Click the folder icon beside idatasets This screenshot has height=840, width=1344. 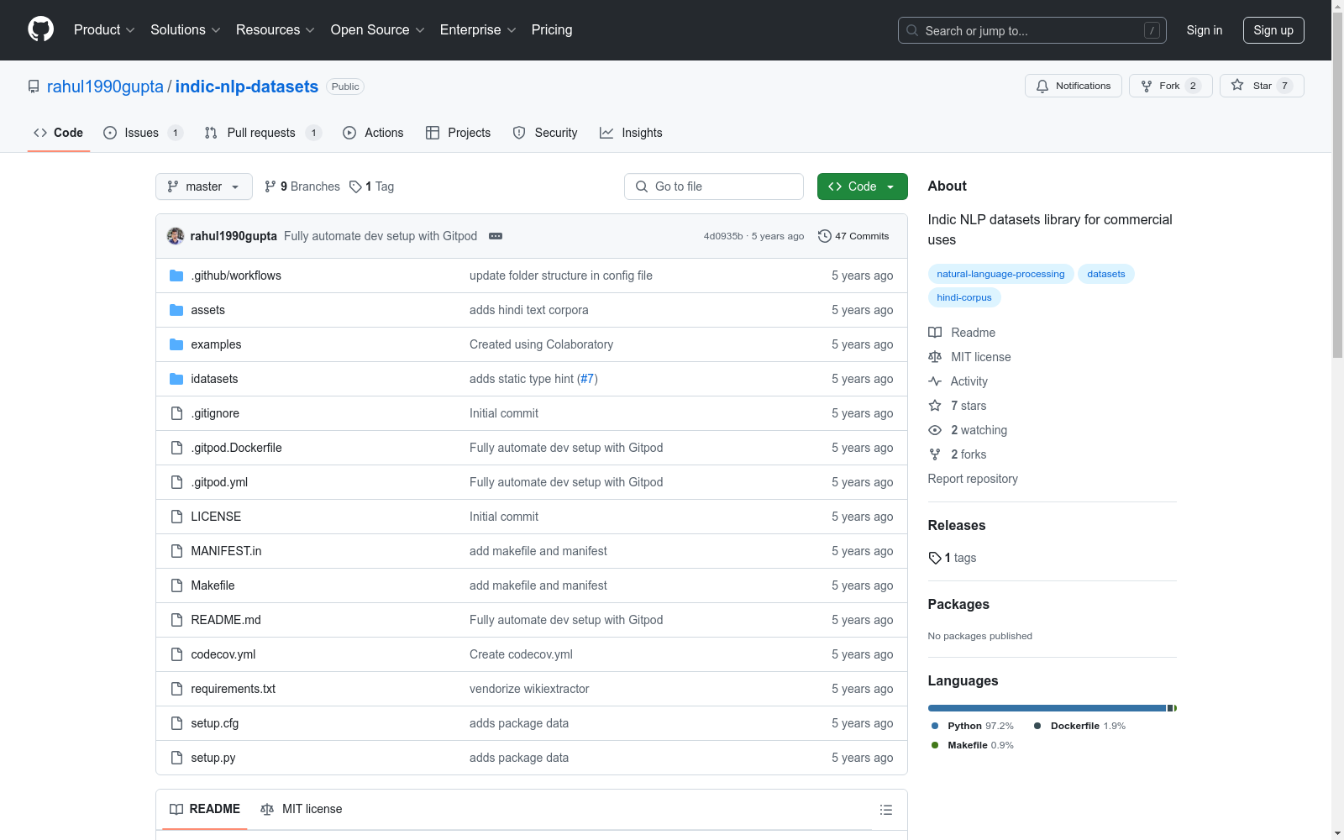[x=176, y=379]
